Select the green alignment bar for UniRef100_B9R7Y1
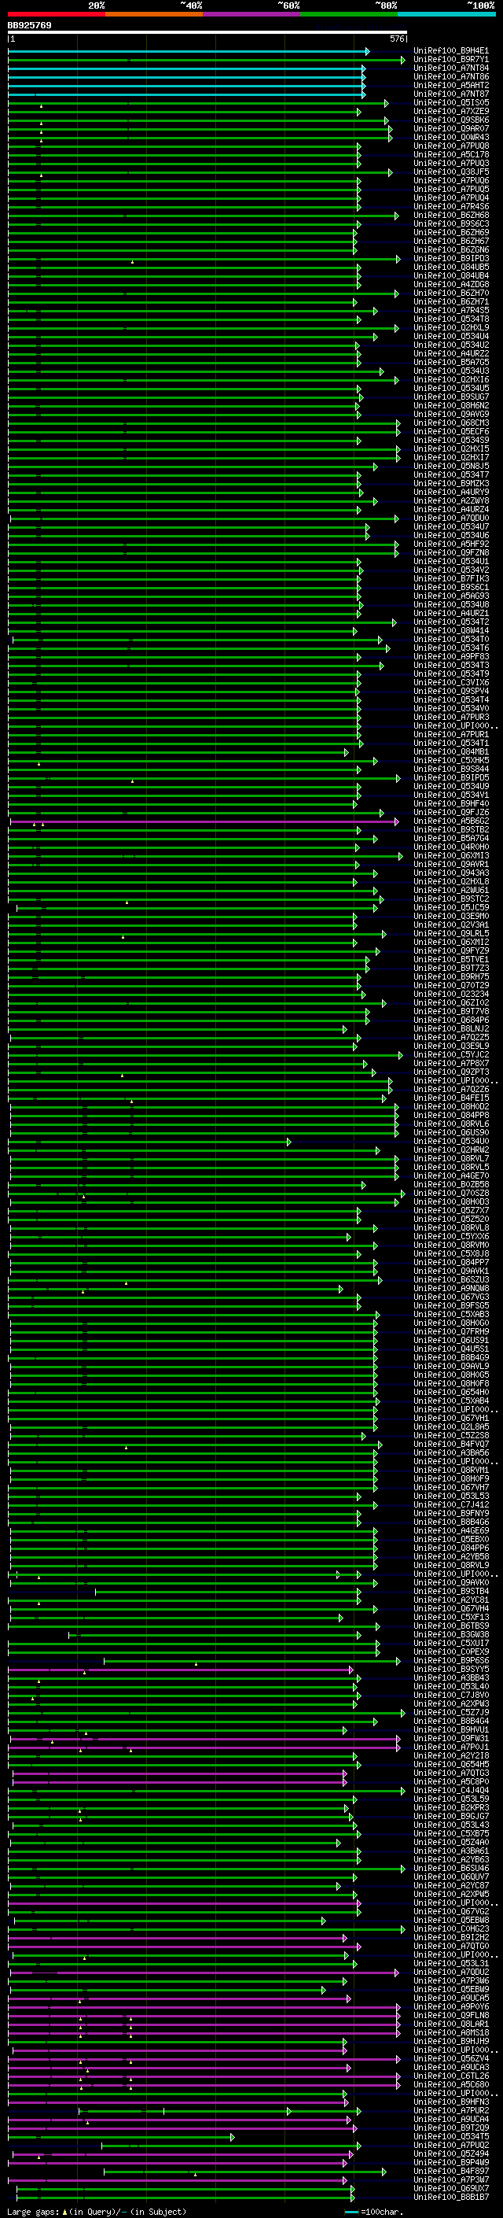This screenshot has height=2218, width=503. coord(205,61)
